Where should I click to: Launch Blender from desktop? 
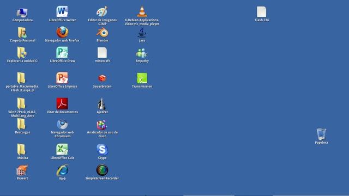click(x=102, y=33)
